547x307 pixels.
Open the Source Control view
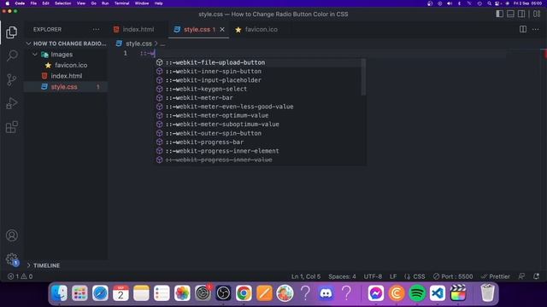(11, 79)
